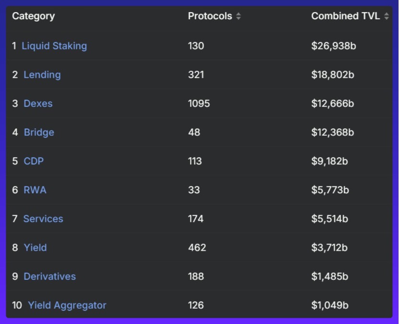Viewport: 399px width, 324px height.
Task: Click the Combined TVL header text
Action: [x=345, y=16]
